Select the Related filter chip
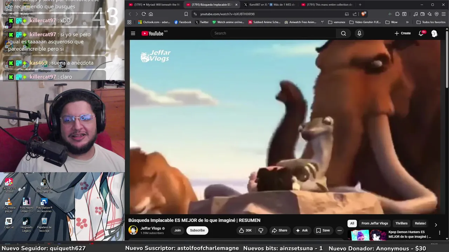 click(420, 223)
